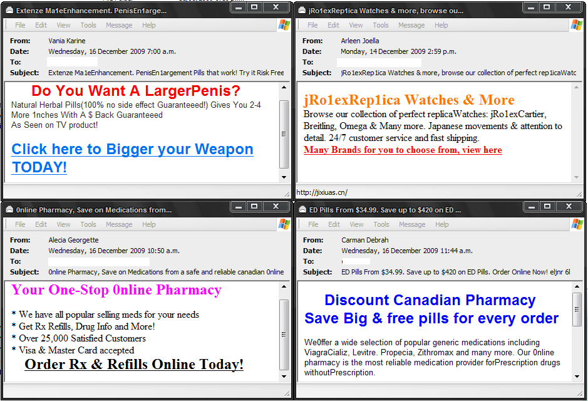Viewport: 588px width, 401px height.
Task: Open Message menu in Online Pharmacy window
Action: pyautogui.click(x=119, y=224)
